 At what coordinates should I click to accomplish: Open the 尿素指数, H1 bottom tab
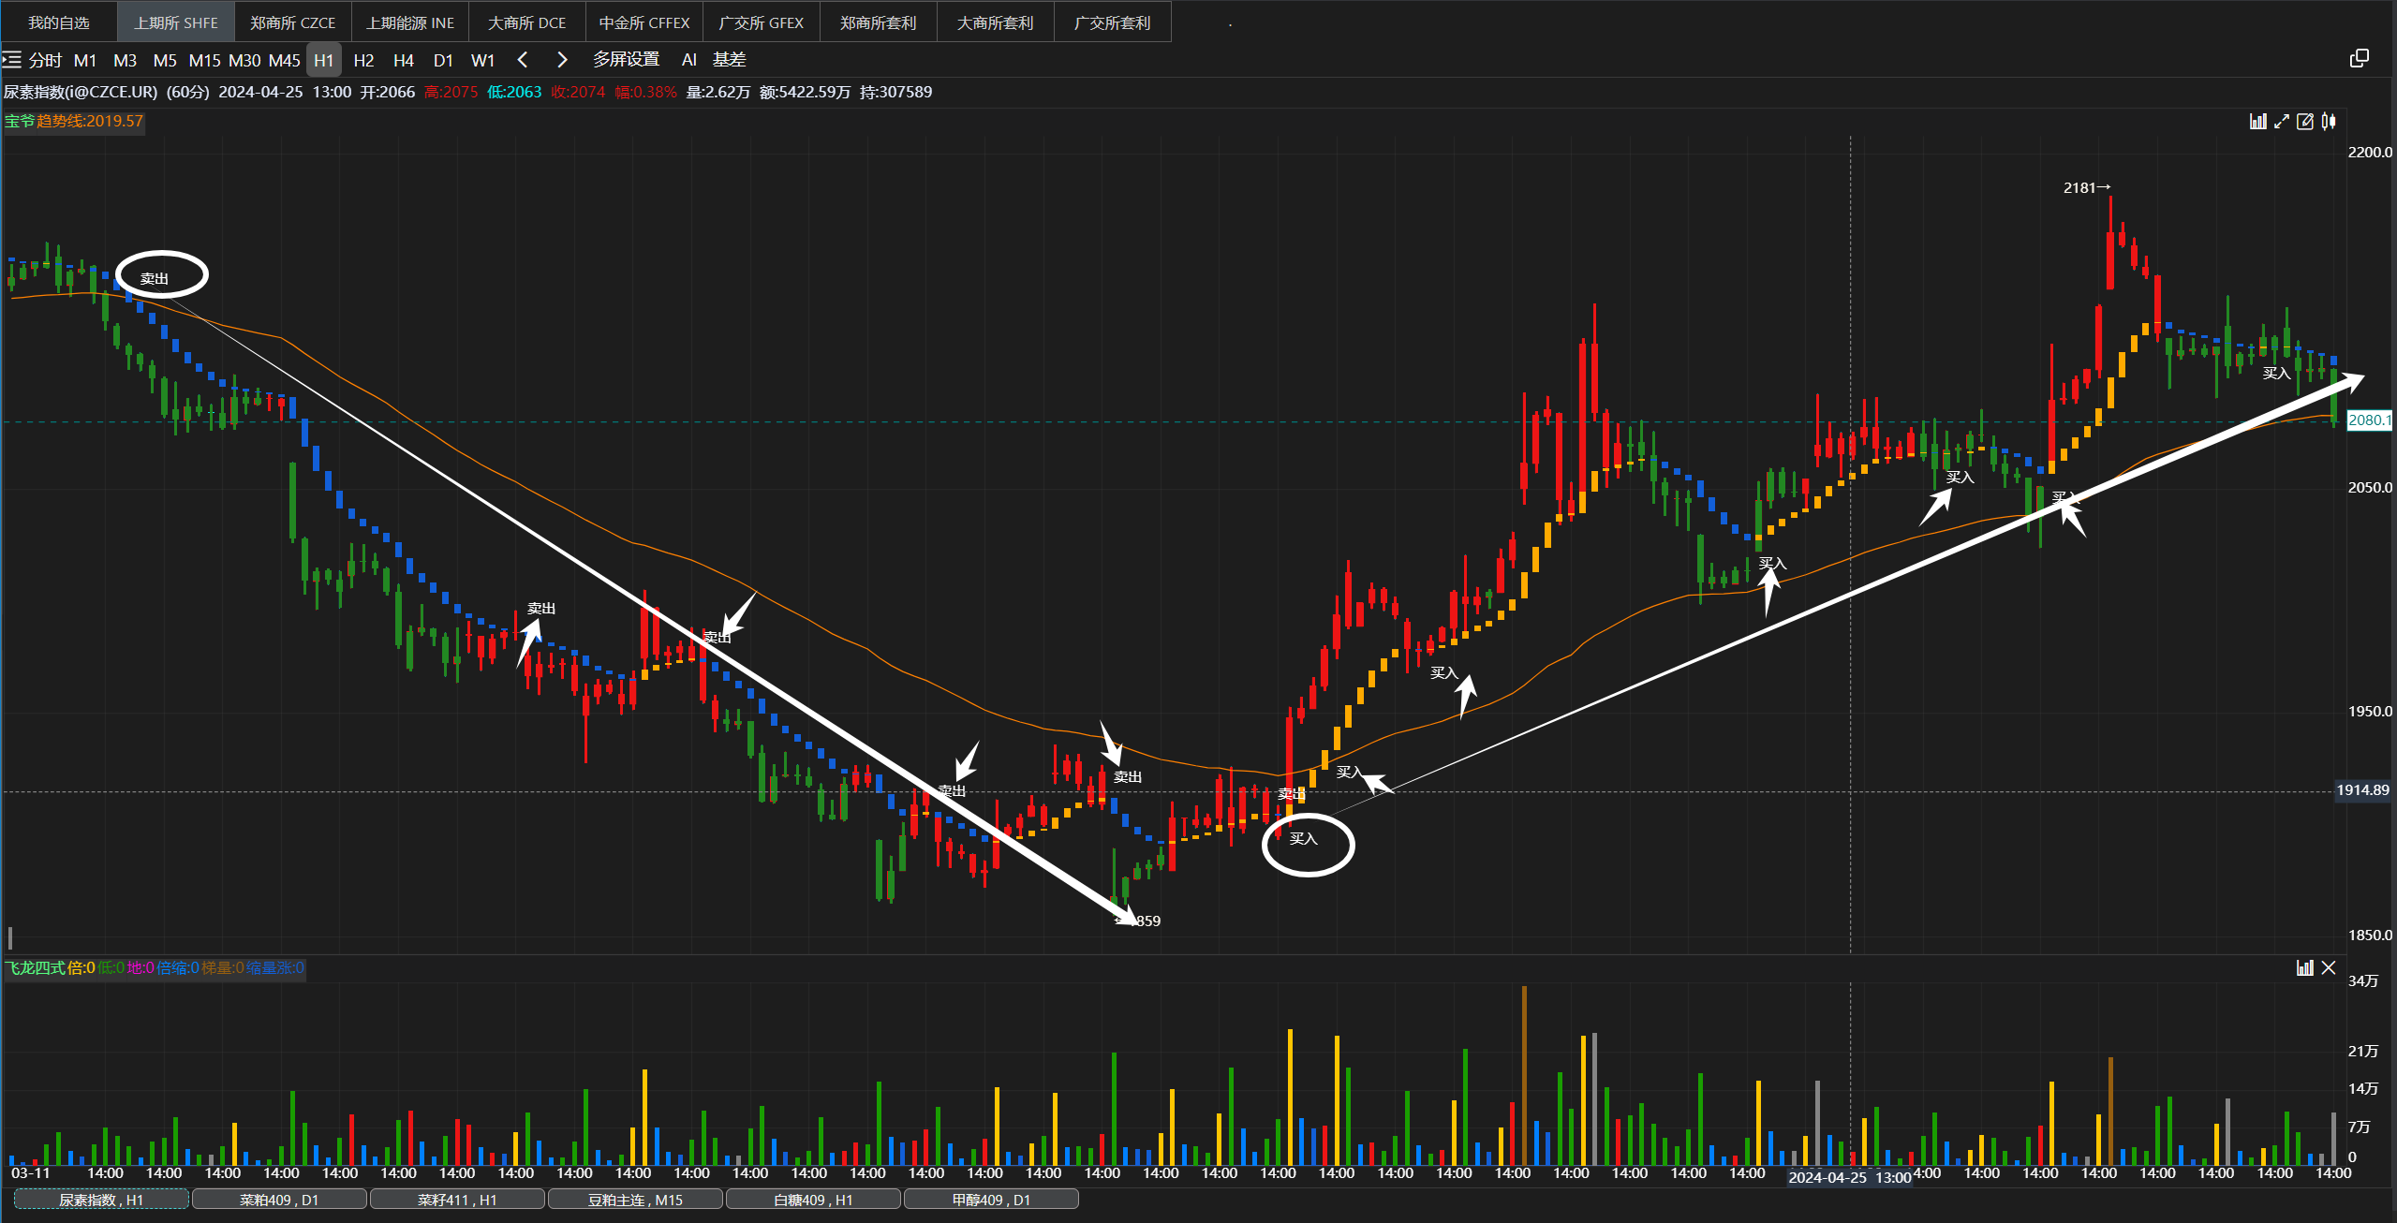[x=101, y=1199]
